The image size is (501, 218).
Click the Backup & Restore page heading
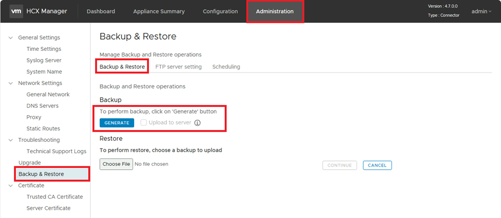(x=138, y=37)
